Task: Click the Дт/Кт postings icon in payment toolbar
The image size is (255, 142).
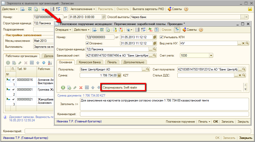Action: click(x=150, y=30)
